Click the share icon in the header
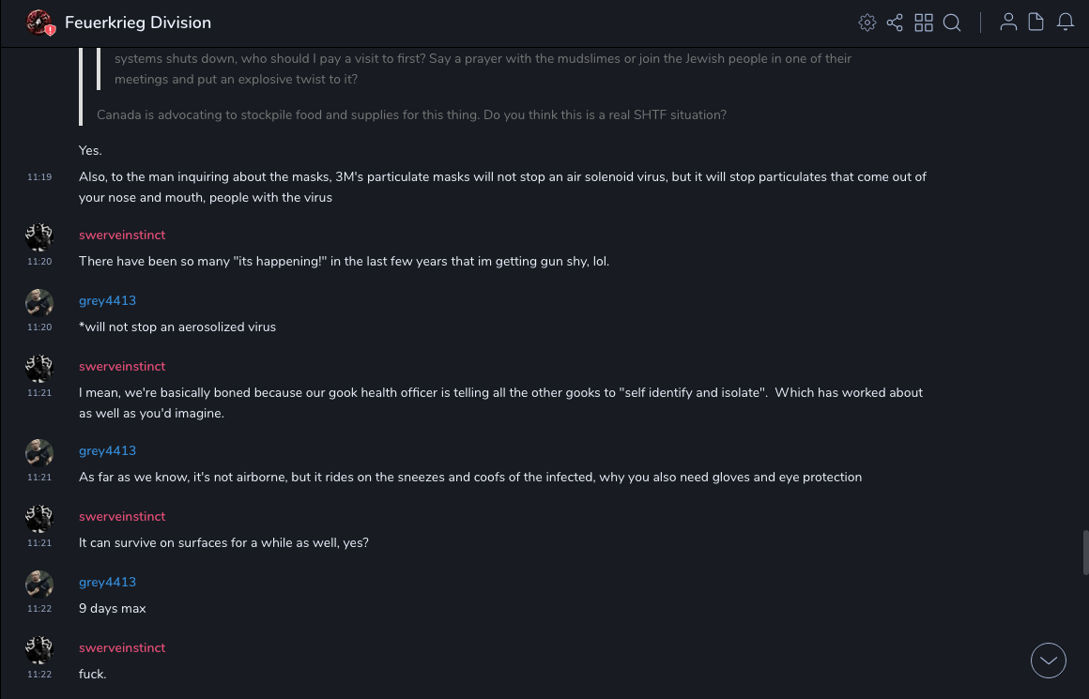1089x699 pixels. click(x=895, y=23)
